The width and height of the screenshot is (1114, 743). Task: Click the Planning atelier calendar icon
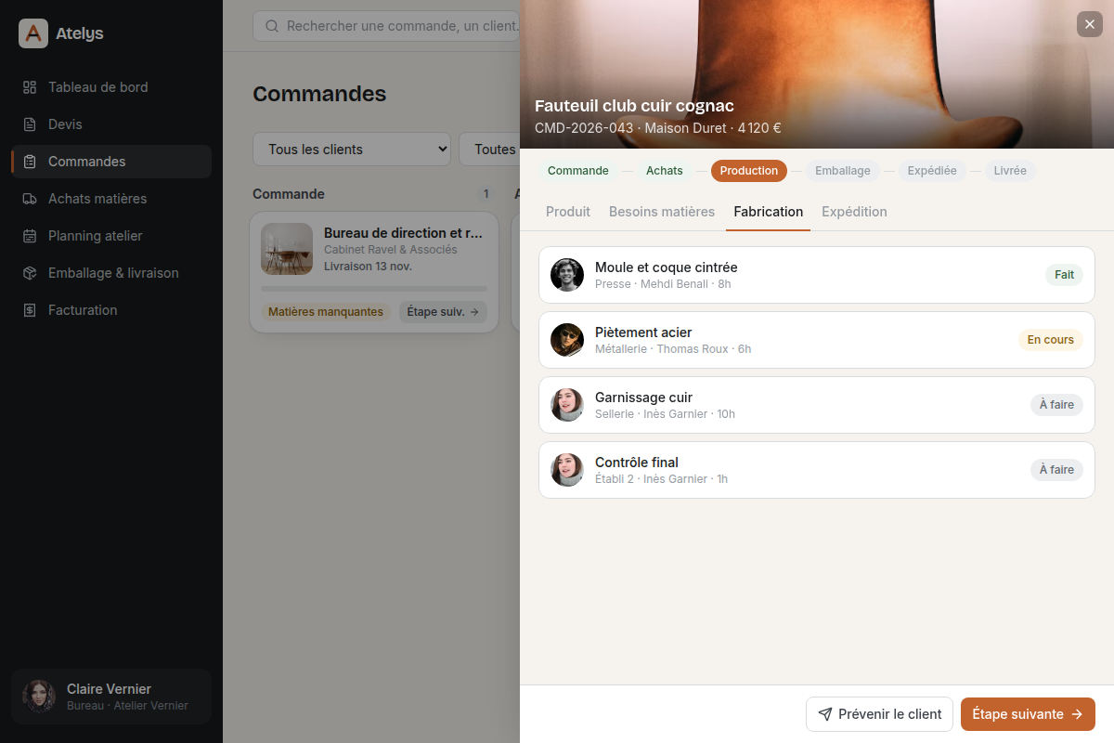pyautogui.click(x=30, y=236)
